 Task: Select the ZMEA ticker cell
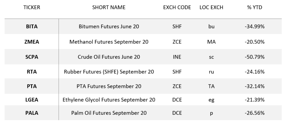click(32, 42)
